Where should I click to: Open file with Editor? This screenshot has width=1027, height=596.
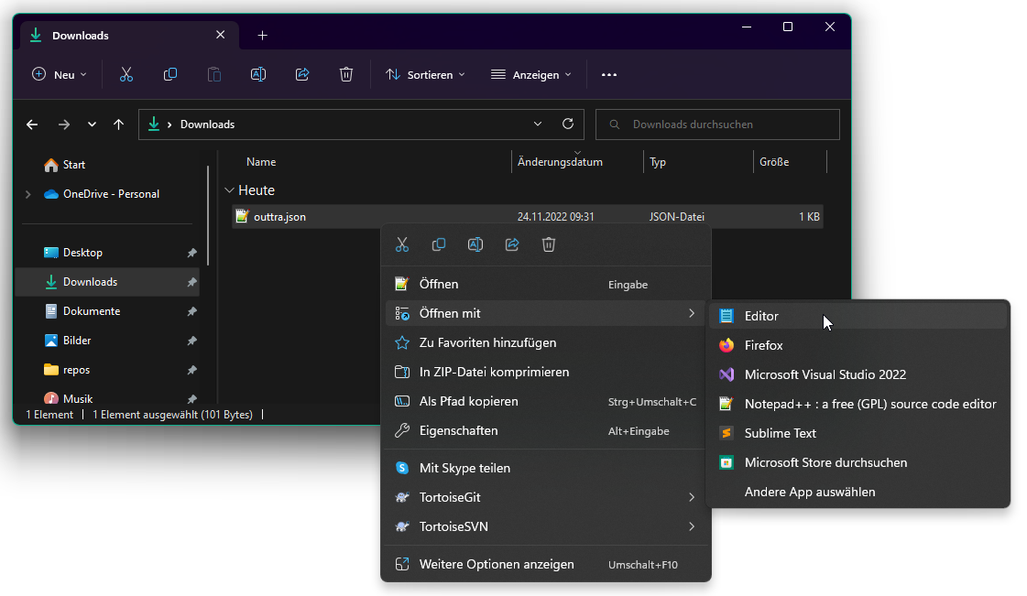(x=858, y=316)
